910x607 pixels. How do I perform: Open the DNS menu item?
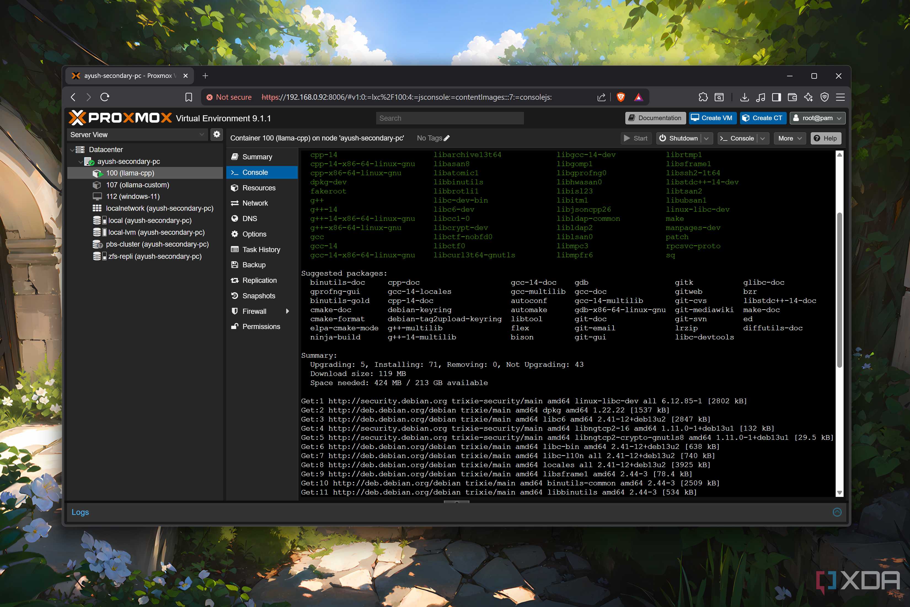[x=262, y=219]
